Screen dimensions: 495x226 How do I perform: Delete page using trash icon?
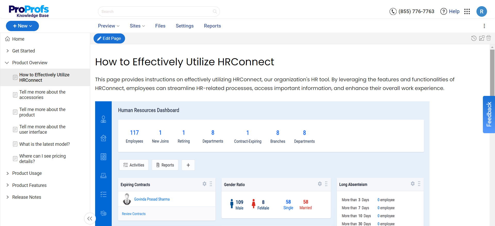[489, 38]
